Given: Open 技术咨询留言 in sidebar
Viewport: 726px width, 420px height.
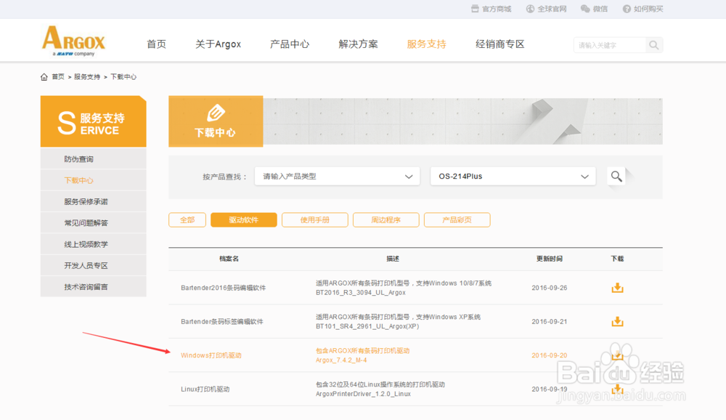Looking at the screenshot, I should coord(93,287).
